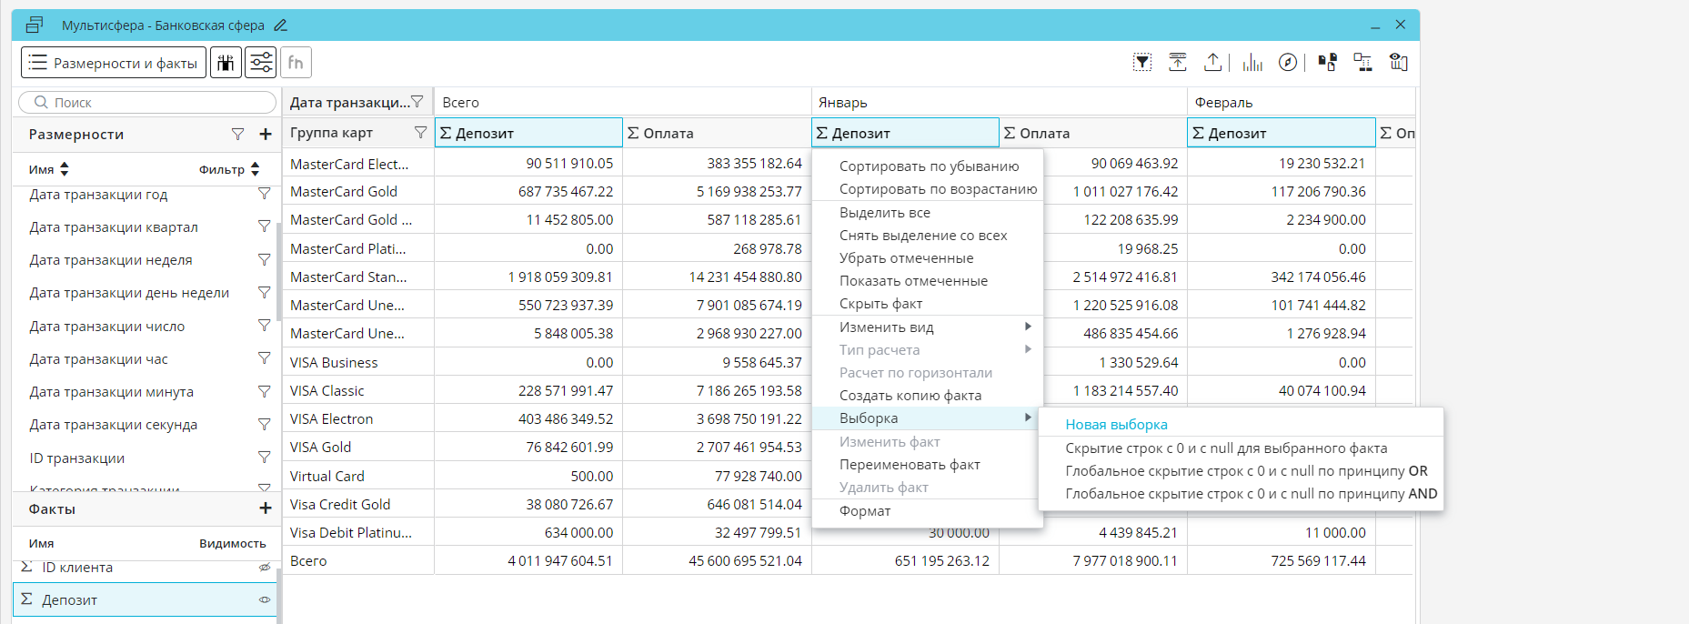Open the Группа карт filter dropdown
Image resolution: width=1689 pixels, height=624 pixels.
(x=420, y=133)
